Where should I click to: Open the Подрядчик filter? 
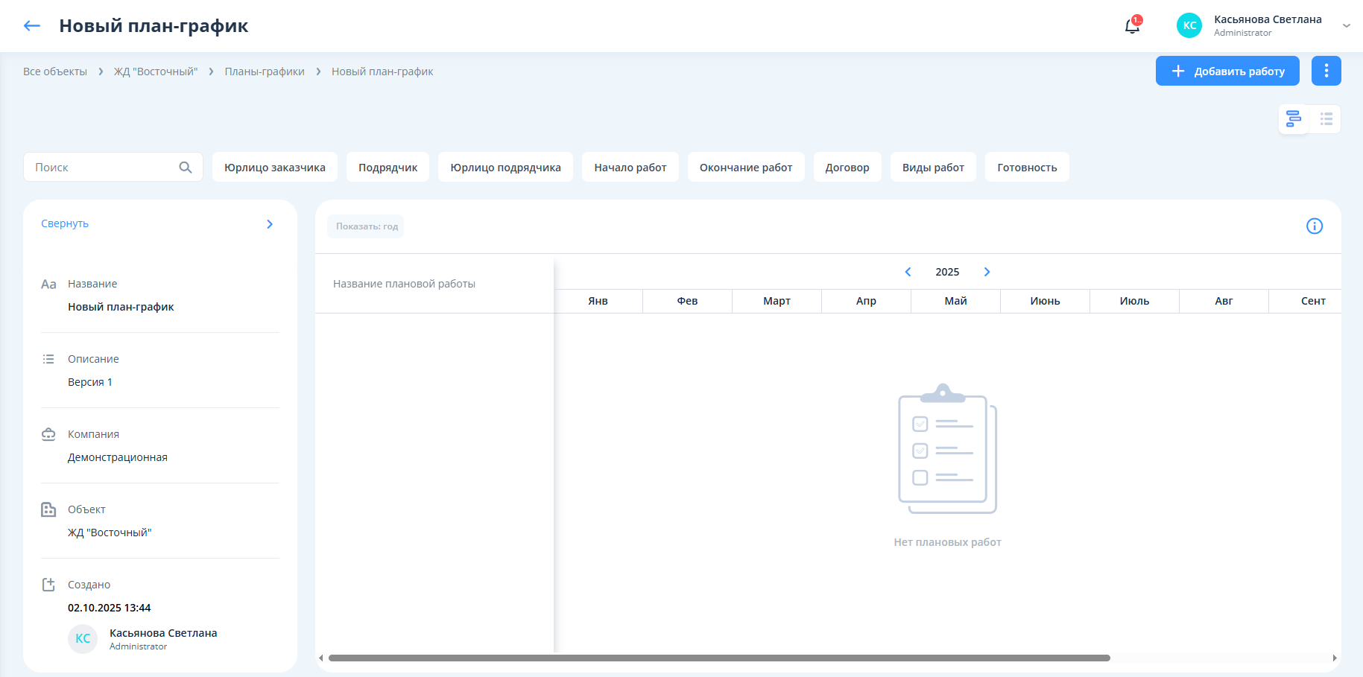(x=388, y=168)
